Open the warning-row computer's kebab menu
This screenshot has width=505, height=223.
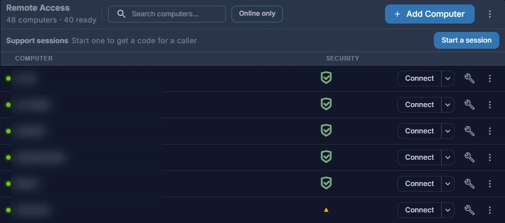(489, 210)
